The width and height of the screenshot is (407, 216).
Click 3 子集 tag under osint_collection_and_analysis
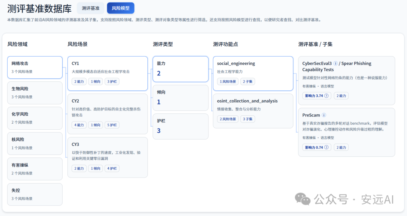tap(248, 119)
